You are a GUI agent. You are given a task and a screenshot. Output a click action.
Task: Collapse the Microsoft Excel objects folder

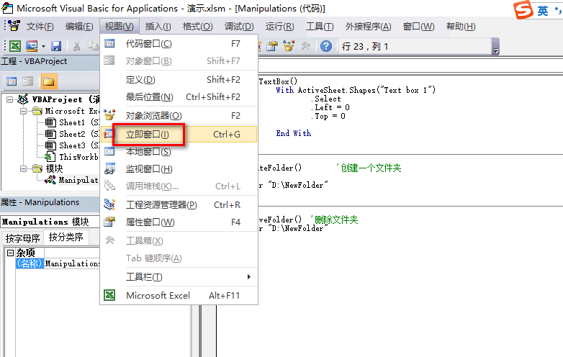click(x=23, y=111)
